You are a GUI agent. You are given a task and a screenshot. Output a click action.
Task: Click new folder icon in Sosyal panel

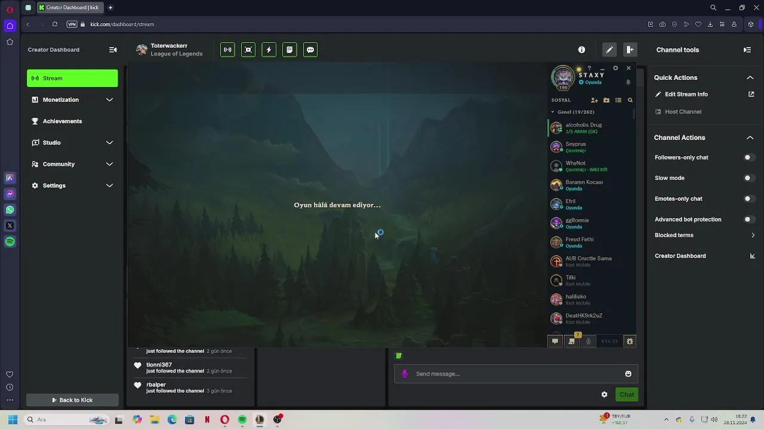point(606,100)
